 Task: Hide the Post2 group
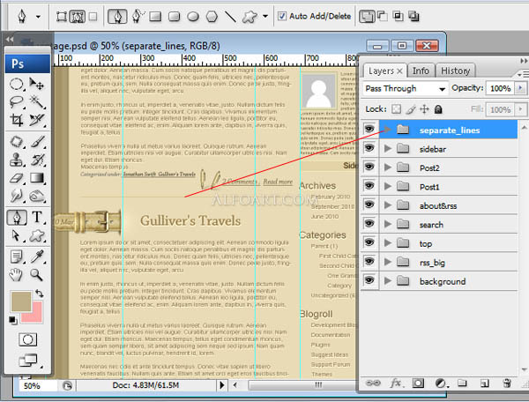369,167
